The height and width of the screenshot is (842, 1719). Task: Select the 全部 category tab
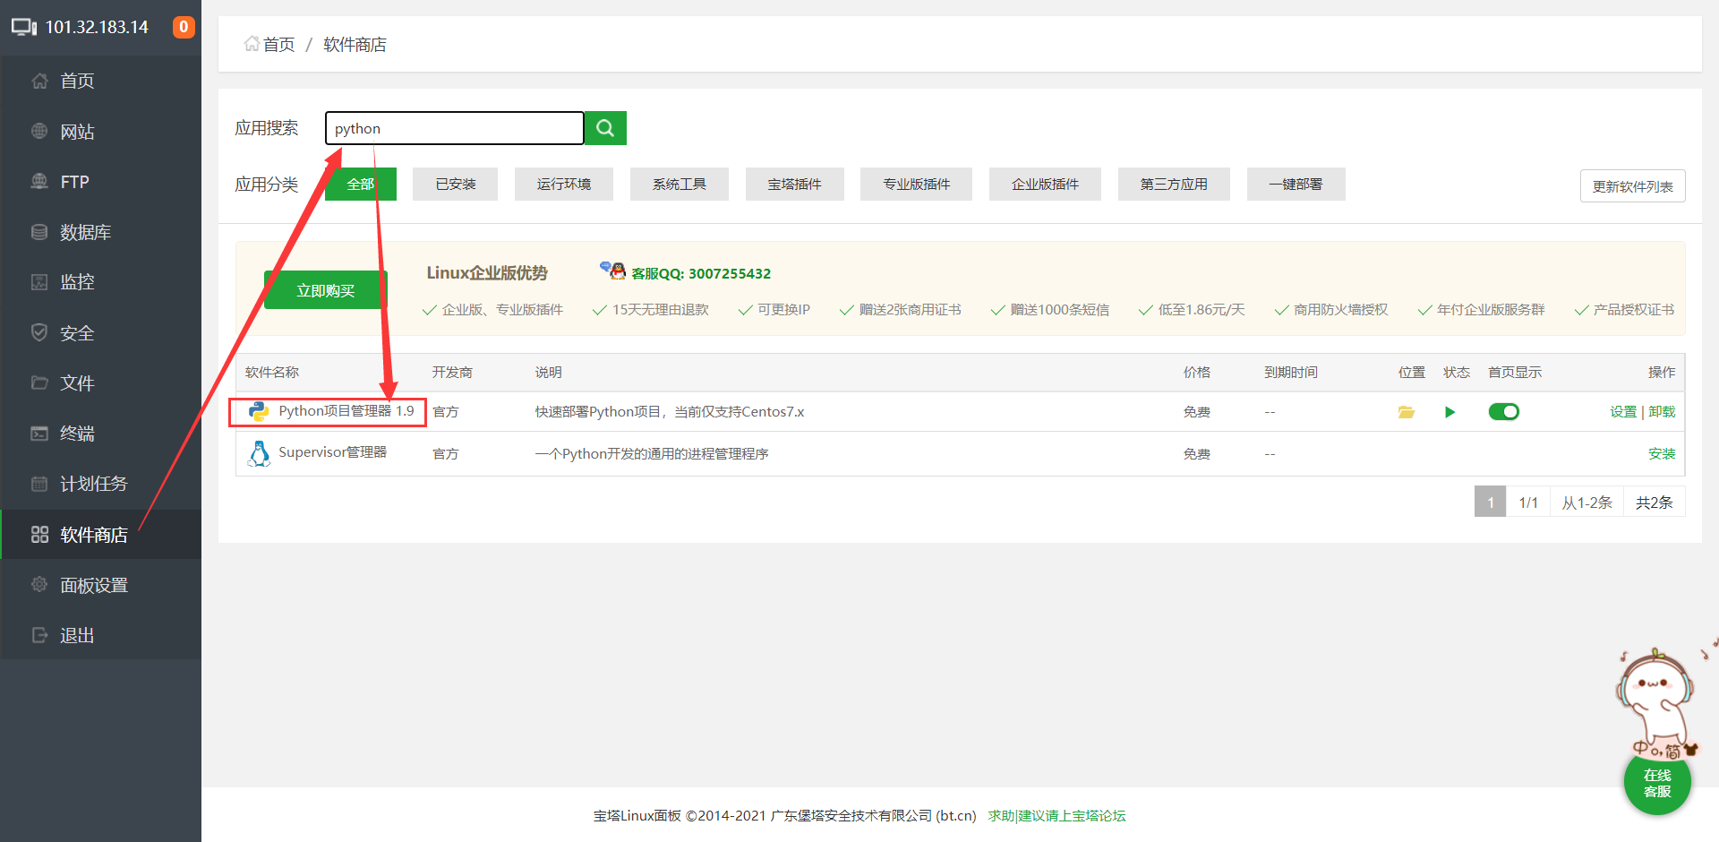pyautogui.click(x=361, y=185)
